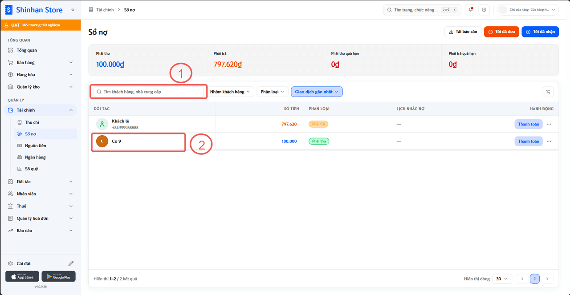Viewport: 570px width, 295px height.
Task: Click the edit pencil icon beside Cài đặt
Action: pos(71,263)
